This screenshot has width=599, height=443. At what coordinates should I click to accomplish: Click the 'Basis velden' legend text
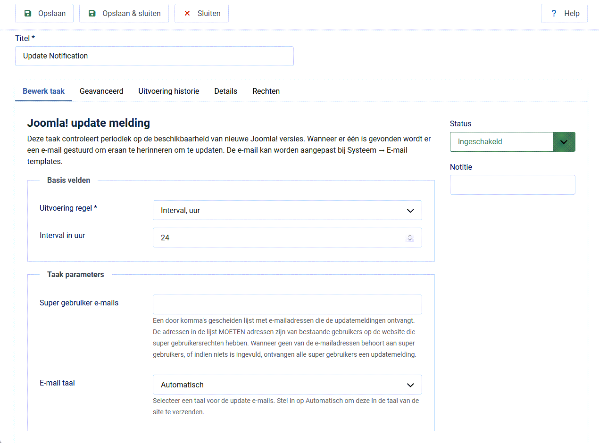pyautogui.click(x=69, y=180)
